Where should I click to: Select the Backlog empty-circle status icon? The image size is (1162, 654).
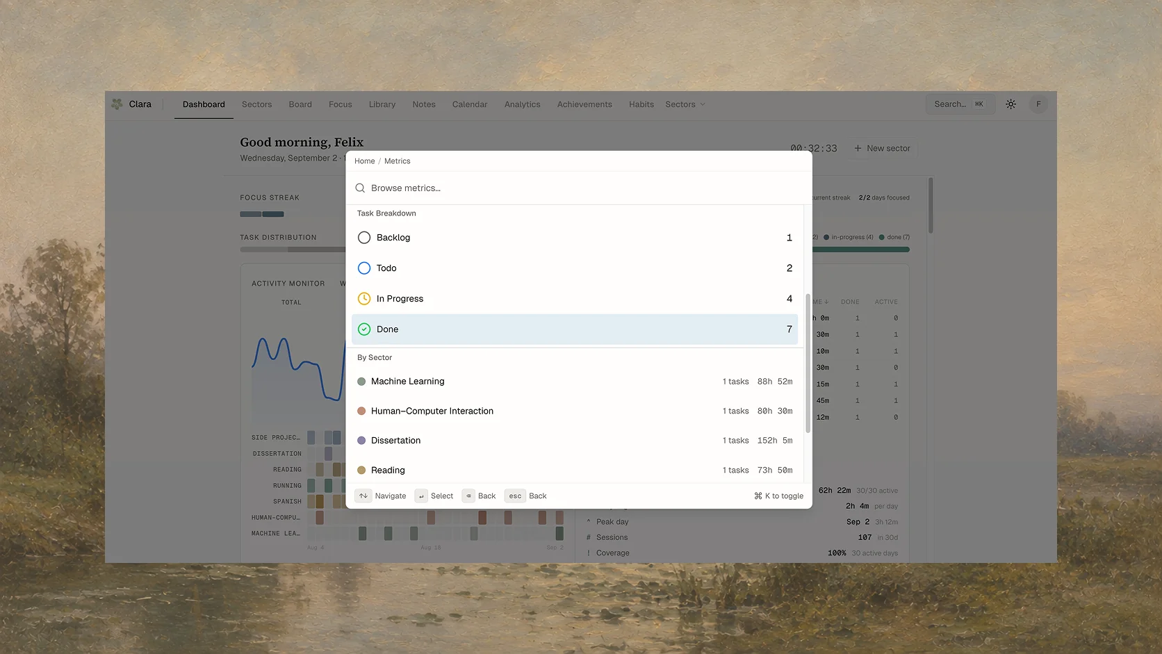[364, 238]
